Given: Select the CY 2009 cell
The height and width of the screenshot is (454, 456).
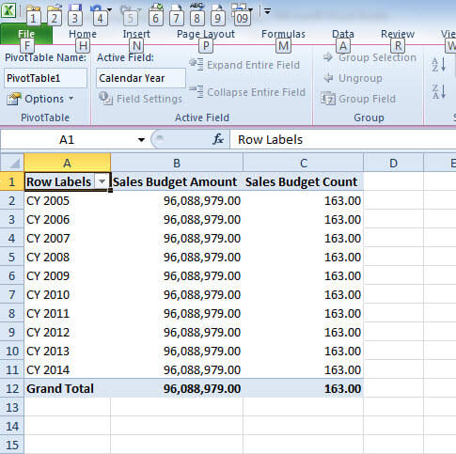Looking at the screenshot, I should coord(67,275).
